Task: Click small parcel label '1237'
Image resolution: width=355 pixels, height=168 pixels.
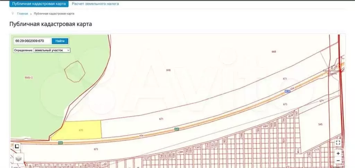Action: tap(147, 158)
